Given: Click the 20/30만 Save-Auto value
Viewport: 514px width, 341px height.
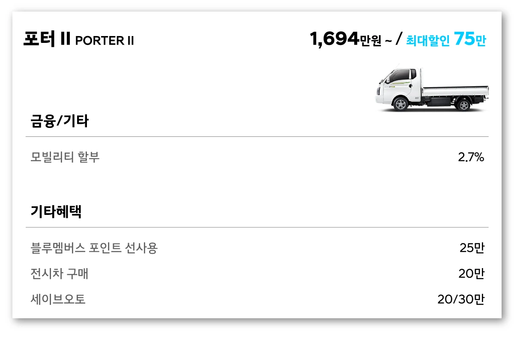Looking at the screenshot, I should point(460,299).
